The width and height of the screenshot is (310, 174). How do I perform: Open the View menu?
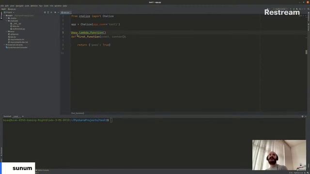[12, 6]
